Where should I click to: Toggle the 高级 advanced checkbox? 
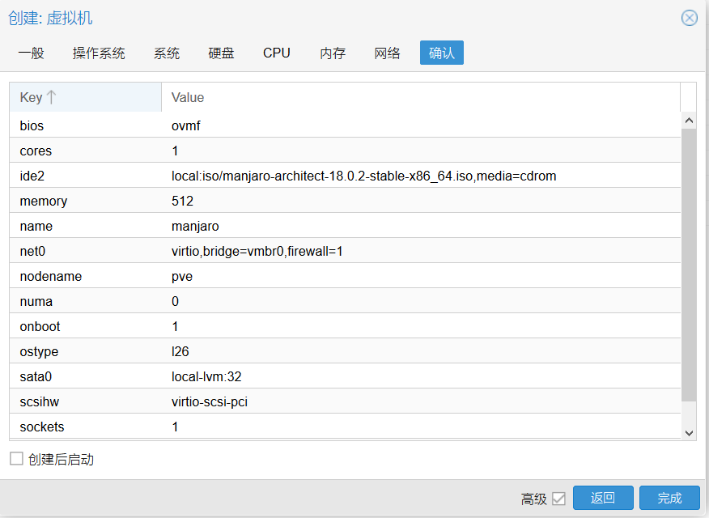558,499
